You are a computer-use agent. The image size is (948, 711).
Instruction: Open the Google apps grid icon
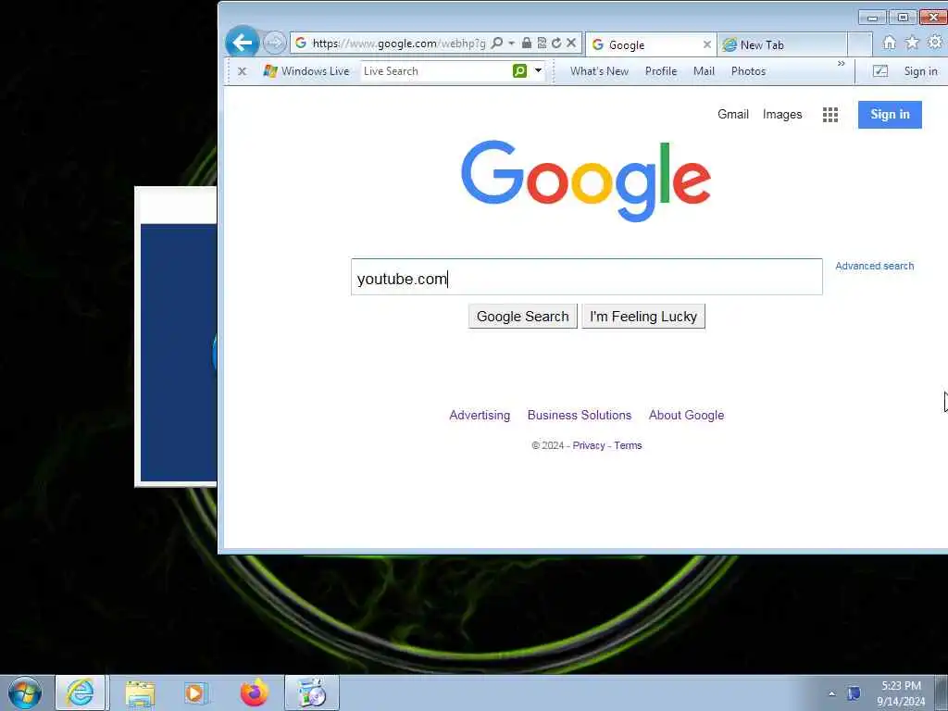(x=830, y=115)
